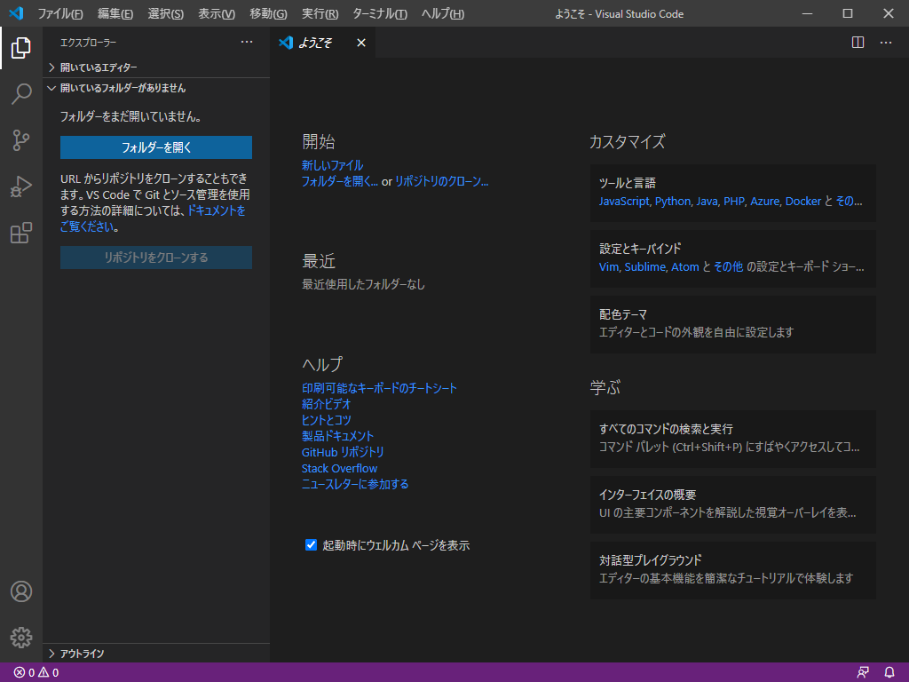The image size is (909, 682).
Task: Open the ファイル(F) menu
Action: click(60, 14)
